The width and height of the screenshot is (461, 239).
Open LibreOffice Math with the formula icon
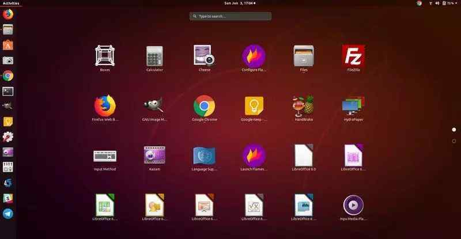254,207
